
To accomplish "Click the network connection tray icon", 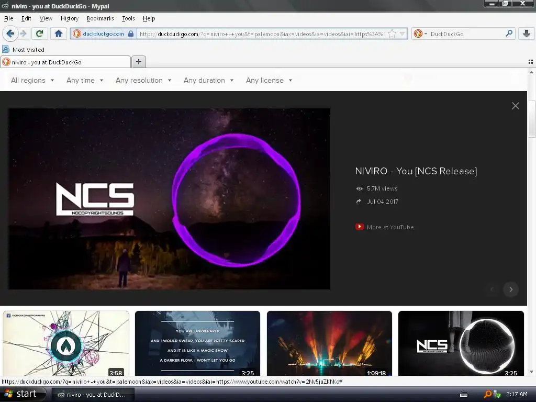I will (x=497, y=394).
